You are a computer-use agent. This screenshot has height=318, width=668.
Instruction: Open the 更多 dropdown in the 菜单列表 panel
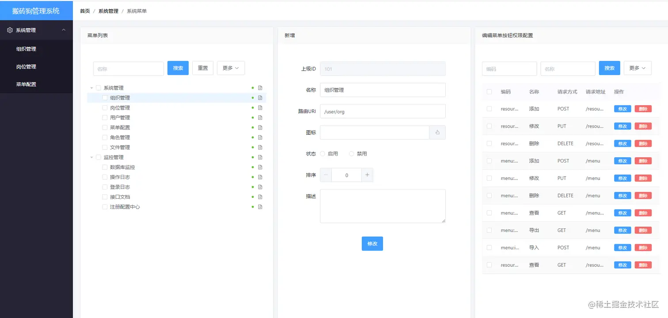pyautogui.click(x=231, y=68)
